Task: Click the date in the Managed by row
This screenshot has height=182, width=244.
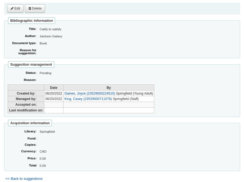Action: [x=54, y=99]
